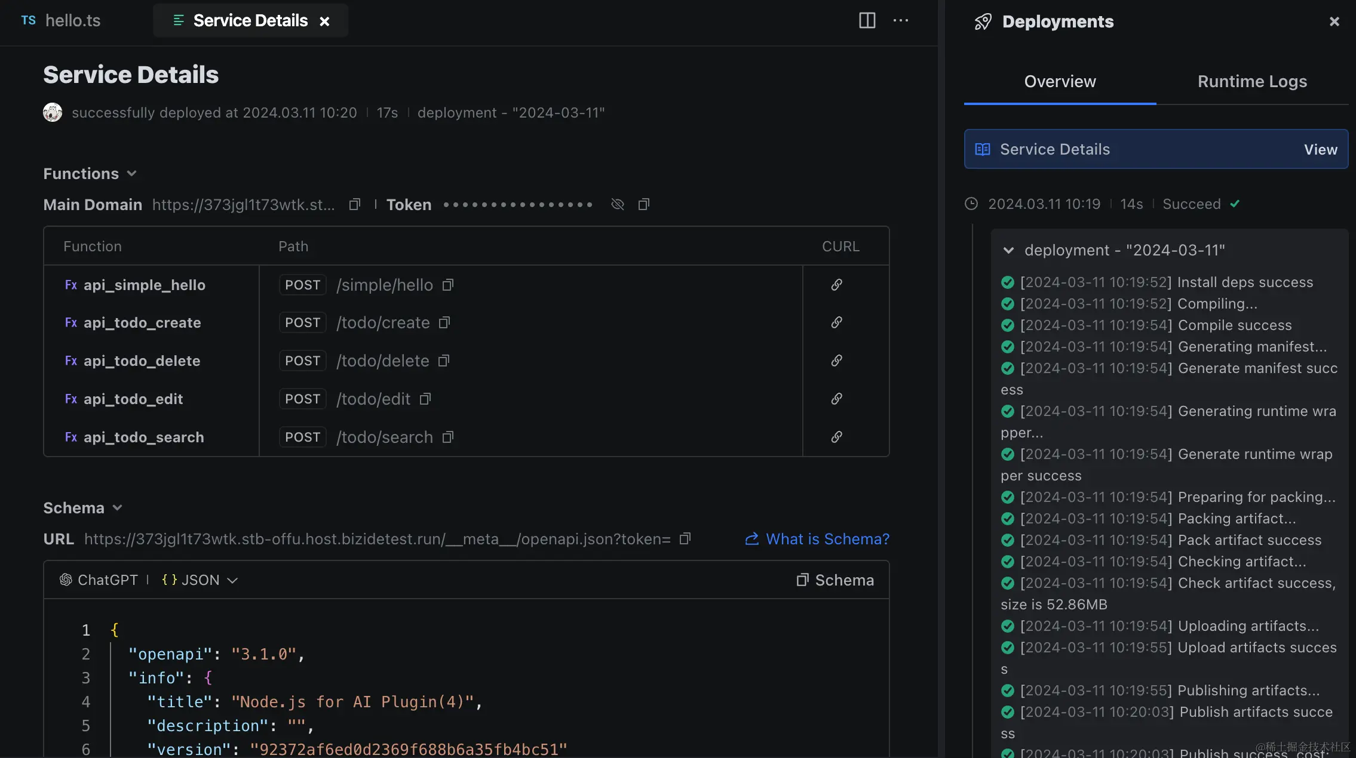Copy the /todo/search path
This screenshot has height=758, width=1356.
pos(448,437)
